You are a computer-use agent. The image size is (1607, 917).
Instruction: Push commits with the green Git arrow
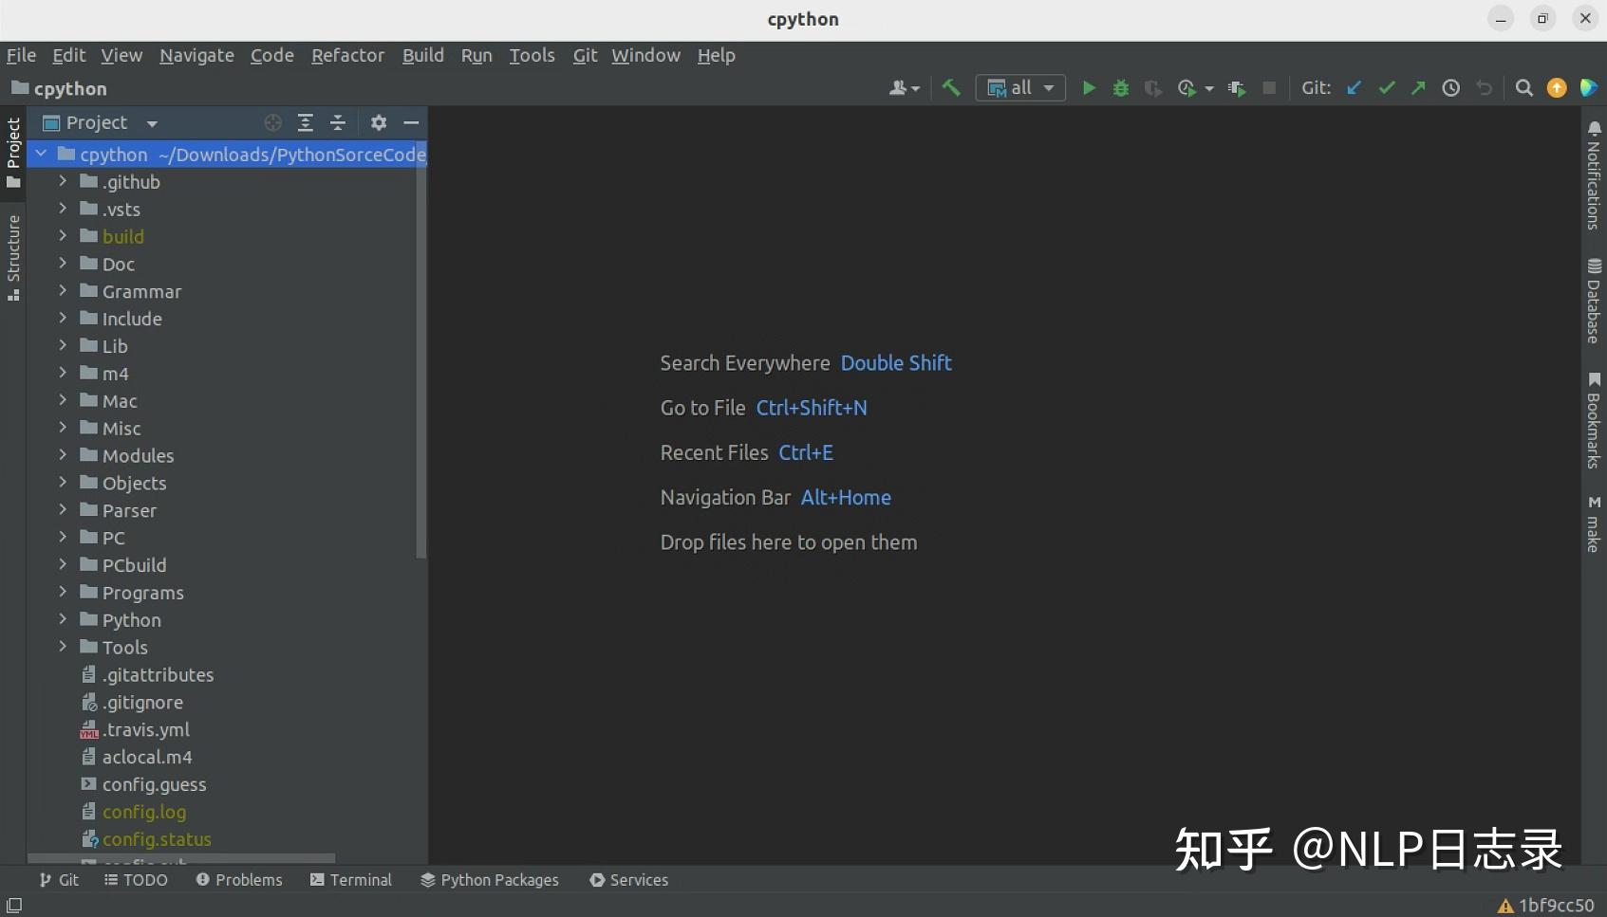1418,88
